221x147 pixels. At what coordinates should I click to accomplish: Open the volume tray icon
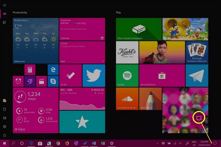coord(181,143)
